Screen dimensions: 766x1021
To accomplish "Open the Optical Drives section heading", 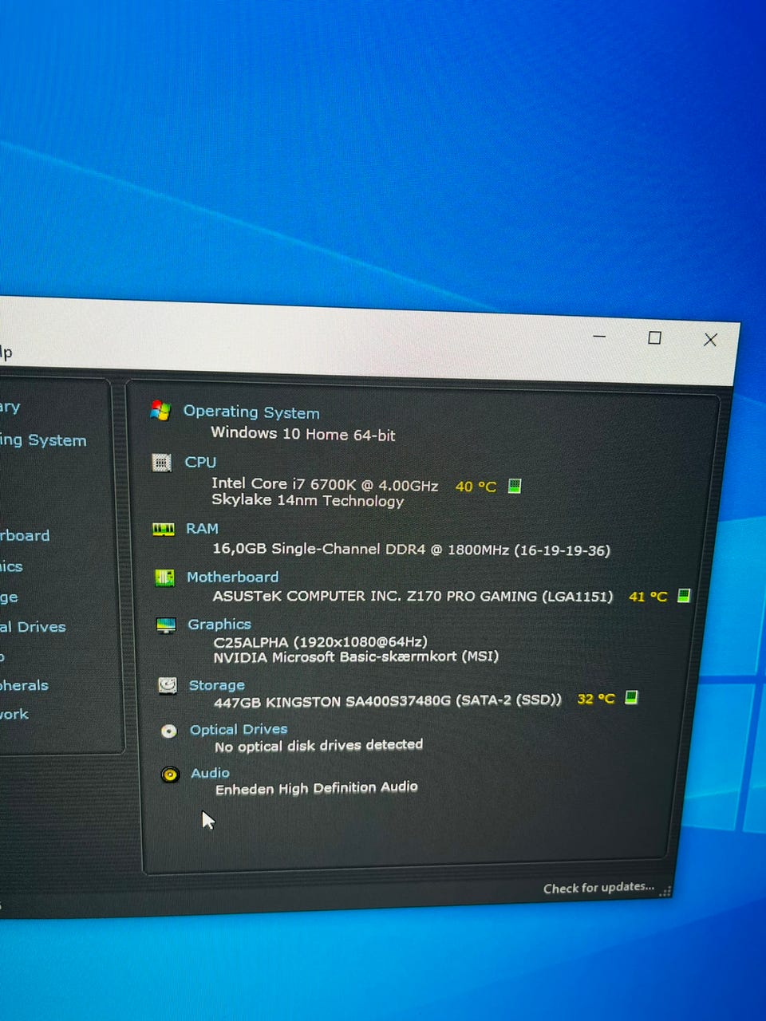I will pyautogui.click(x=239, y=729).
